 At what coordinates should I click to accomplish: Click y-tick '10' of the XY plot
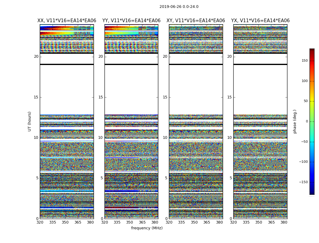click(x=165, y=138)
